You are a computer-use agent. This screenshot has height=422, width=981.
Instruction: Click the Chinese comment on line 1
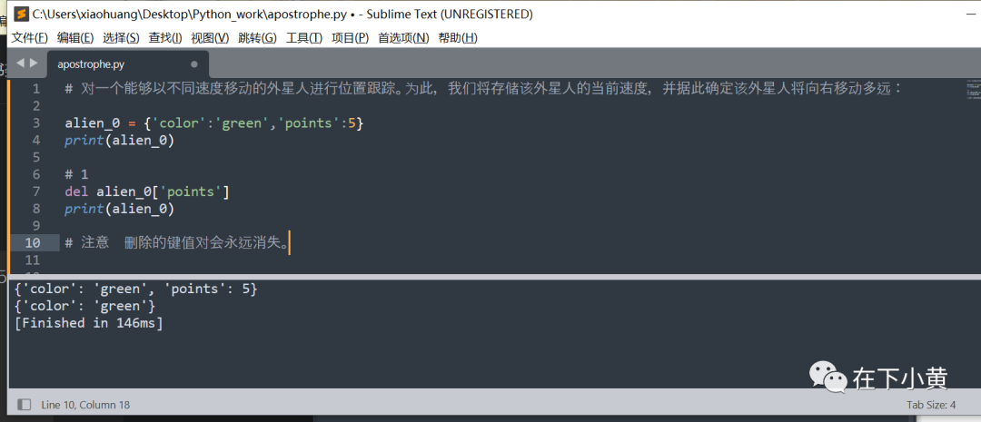pyautogui.click(x=483, y=89)
